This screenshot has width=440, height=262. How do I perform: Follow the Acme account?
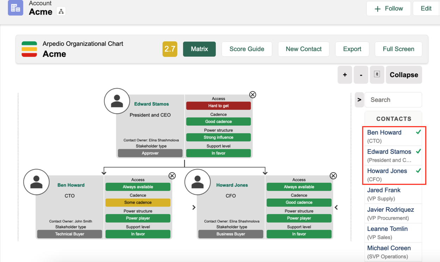point(389,8)
